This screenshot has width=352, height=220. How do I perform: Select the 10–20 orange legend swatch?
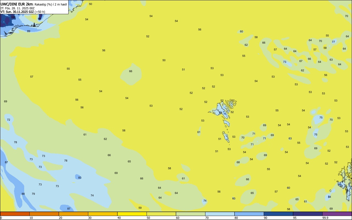(x=44, y=214)
